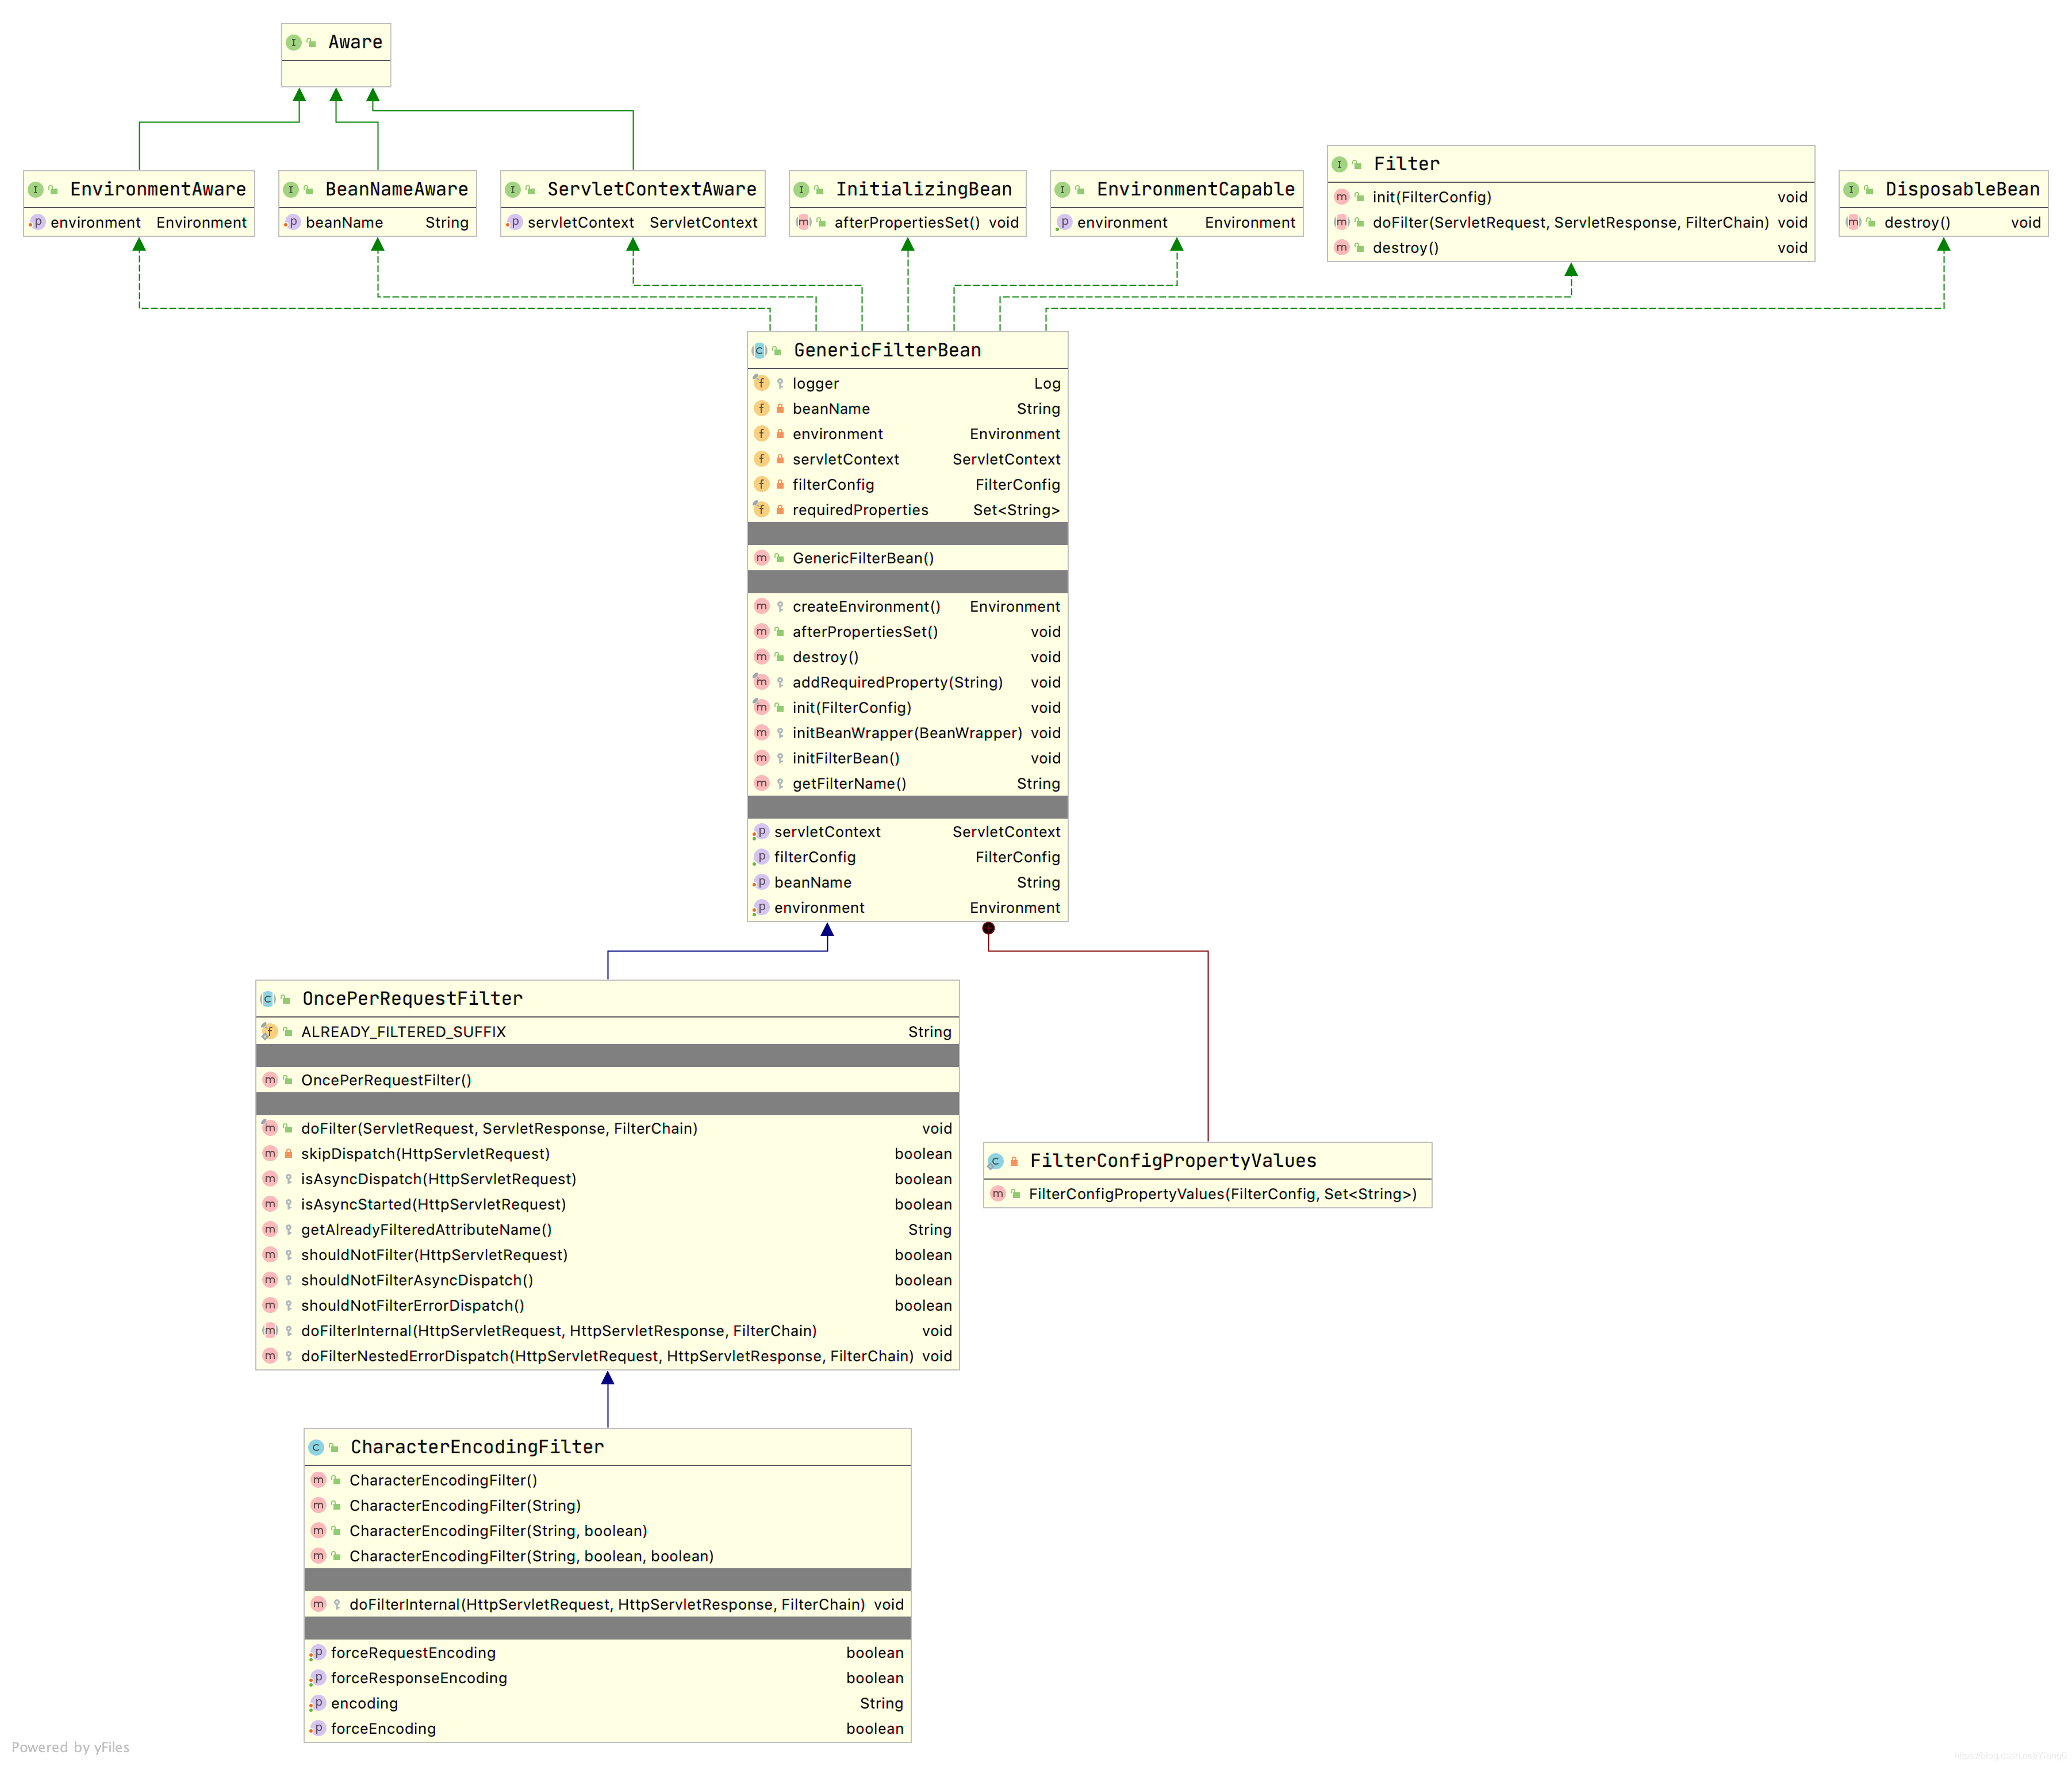Select the EnvironmentCapable node title
The width and height of the screenshot is (2072, 1766).
pos(1196,190)
